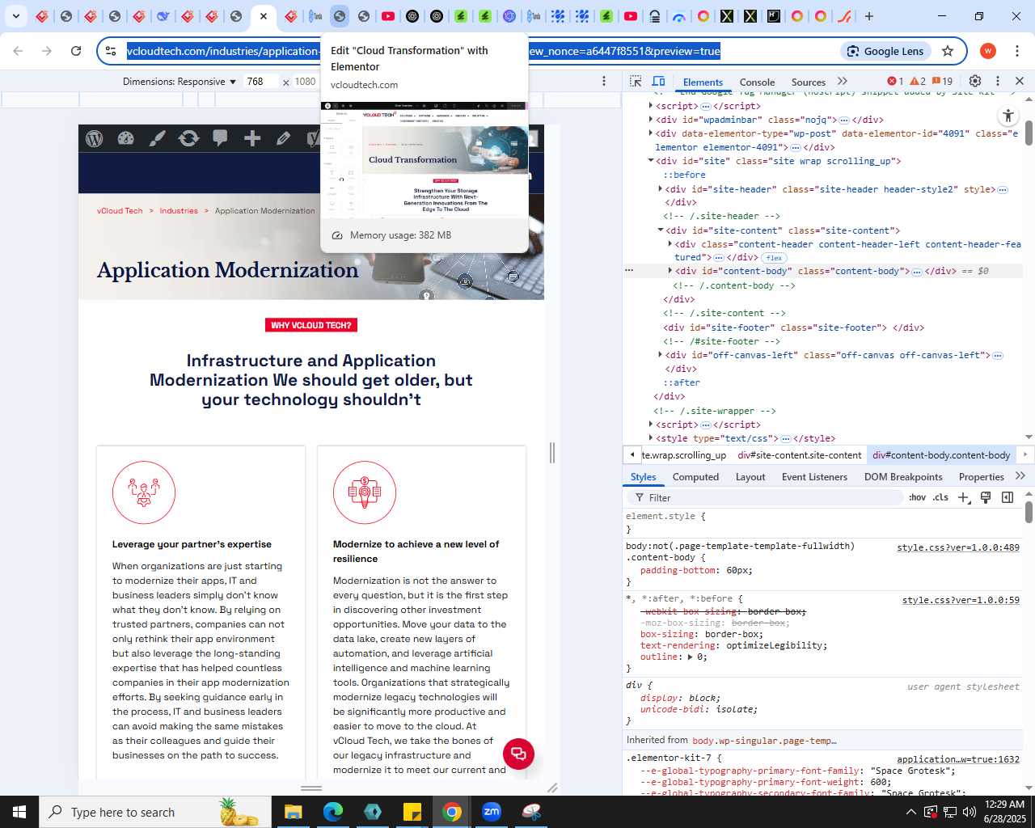The height and width of the screenshot is (828, 1035).
Task: Show more style pane tabs chevron
Action: point(1020,476)
